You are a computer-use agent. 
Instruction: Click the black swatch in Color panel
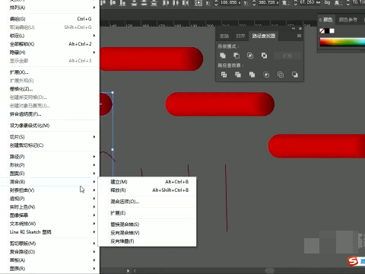[327, 31]
